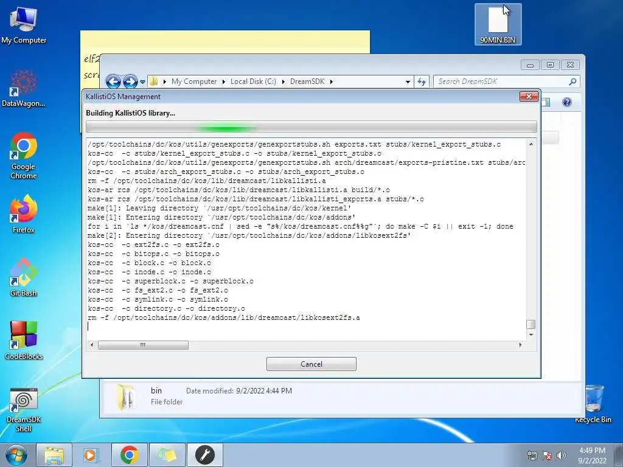This screenshot has height=467, width=623.
Task: Switch to DreamSDK Manager wrench taskbar icon
Action: point(204,455)
